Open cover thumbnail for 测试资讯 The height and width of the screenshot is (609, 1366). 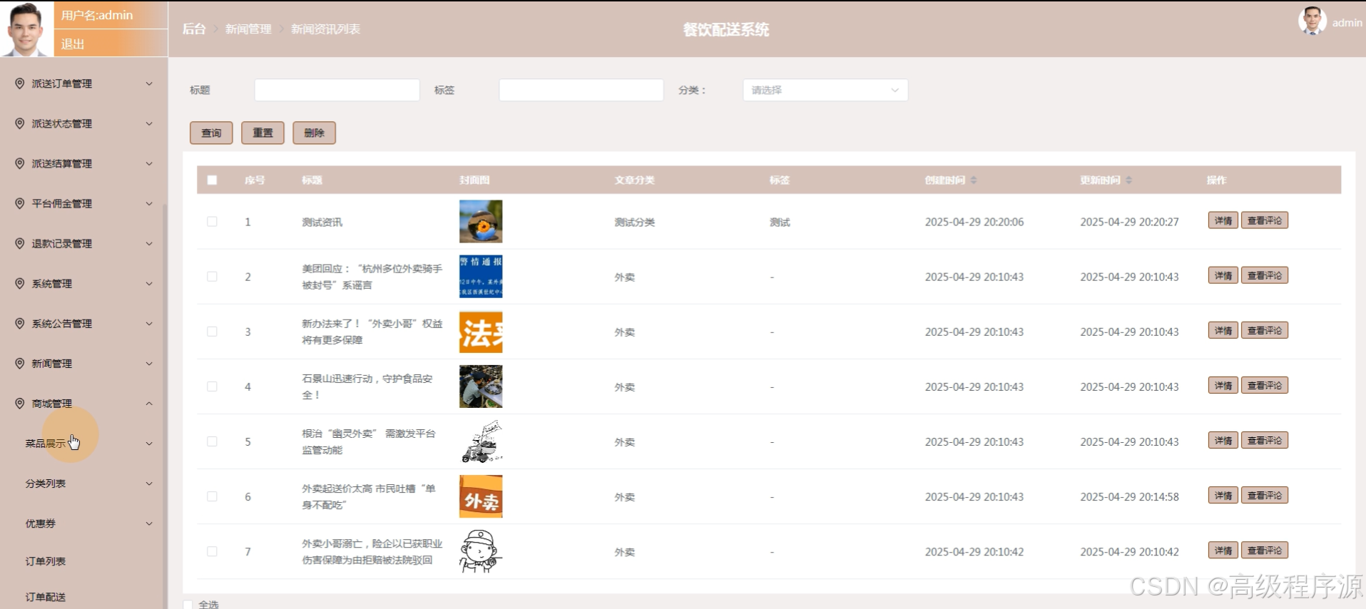481,222
